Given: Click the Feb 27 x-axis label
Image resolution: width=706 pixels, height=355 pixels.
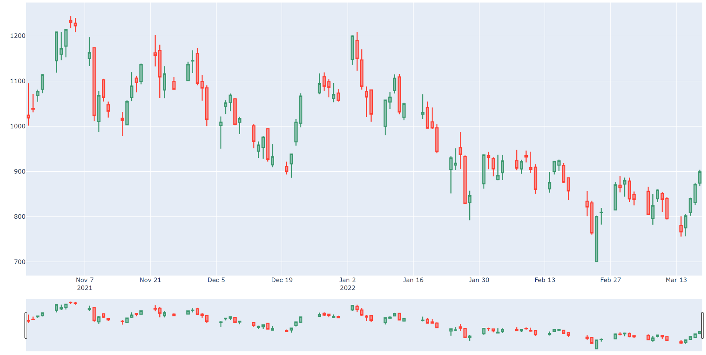Looking at the screenshot, I should tap(610, 280).
